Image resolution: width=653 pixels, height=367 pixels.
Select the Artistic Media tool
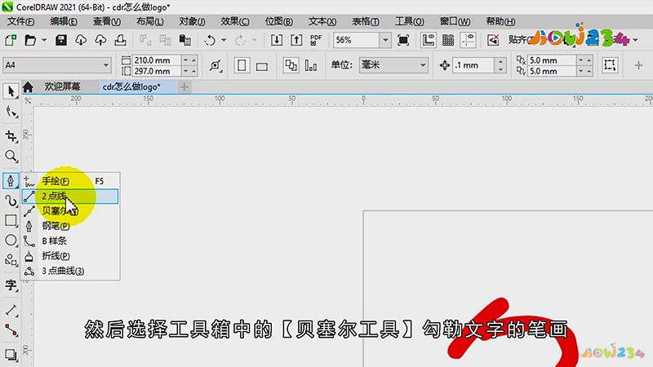(11, 201)
